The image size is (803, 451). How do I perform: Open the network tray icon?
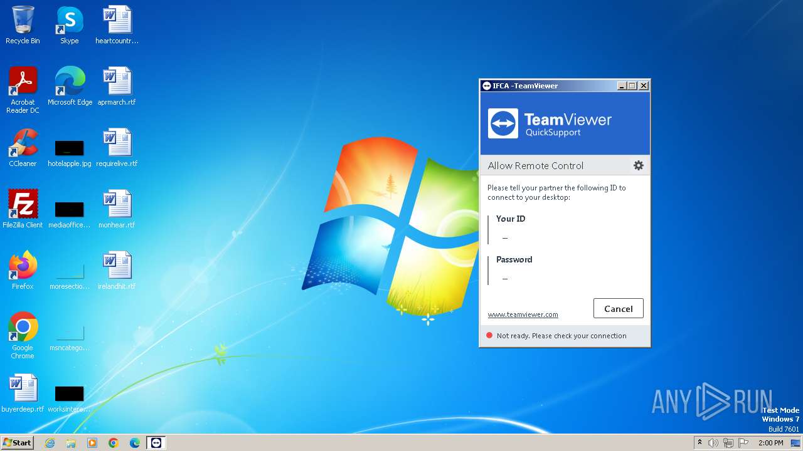[x=728, y=443]
